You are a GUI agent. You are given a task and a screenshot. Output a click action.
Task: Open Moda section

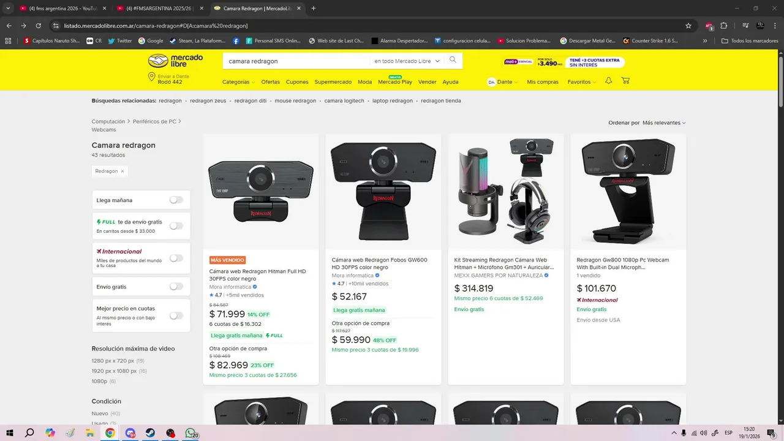365,81
